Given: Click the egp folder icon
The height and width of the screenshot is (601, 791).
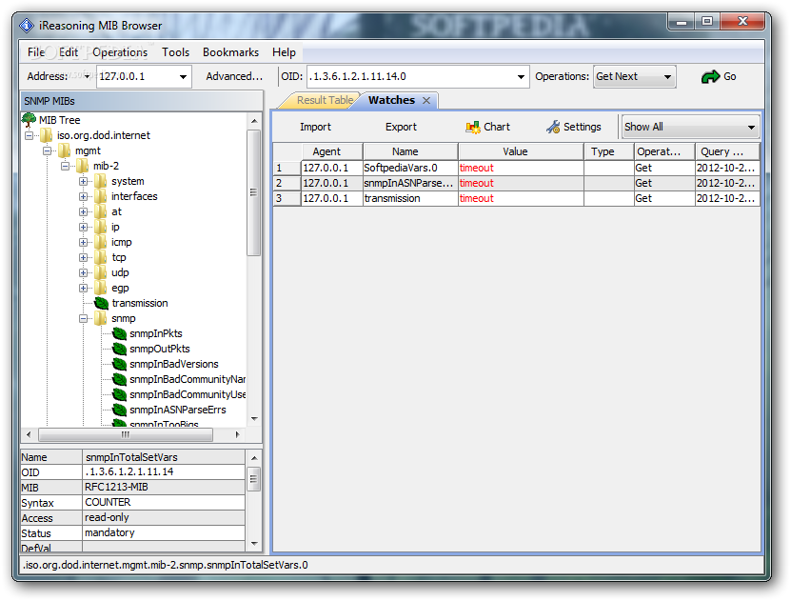Looking at the screenshot, I should point(101,289).
